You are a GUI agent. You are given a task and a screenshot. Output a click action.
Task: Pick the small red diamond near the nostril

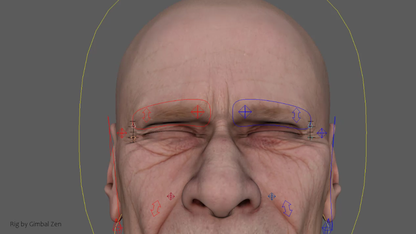click(x=170, y=196)
